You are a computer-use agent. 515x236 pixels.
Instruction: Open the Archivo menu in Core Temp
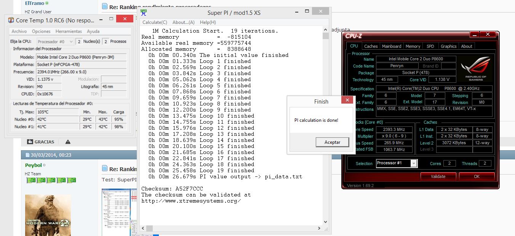tap(19, 31)
